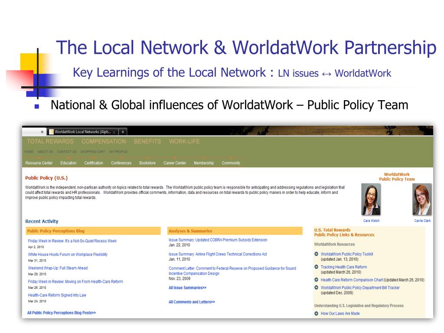This screenshot has height=333, width=444.
Task: Click the bullet icon beside Department Bill Tracker
Action: click(316, 287)
